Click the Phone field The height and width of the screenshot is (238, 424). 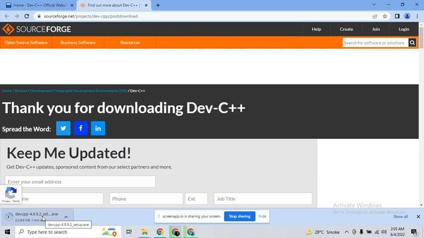146,198
